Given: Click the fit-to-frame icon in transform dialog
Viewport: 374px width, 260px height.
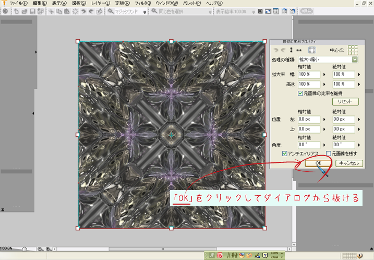Looking at the screenshot, I should pos(312,50).
